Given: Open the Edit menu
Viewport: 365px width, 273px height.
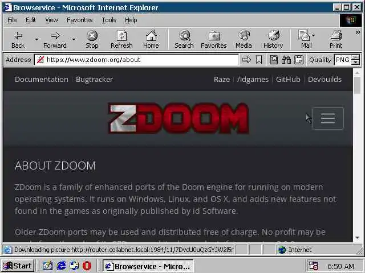Looking at the screenshot, I should (x=31, y=20).
